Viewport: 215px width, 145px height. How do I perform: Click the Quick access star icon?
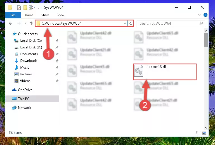pos(15,34)
